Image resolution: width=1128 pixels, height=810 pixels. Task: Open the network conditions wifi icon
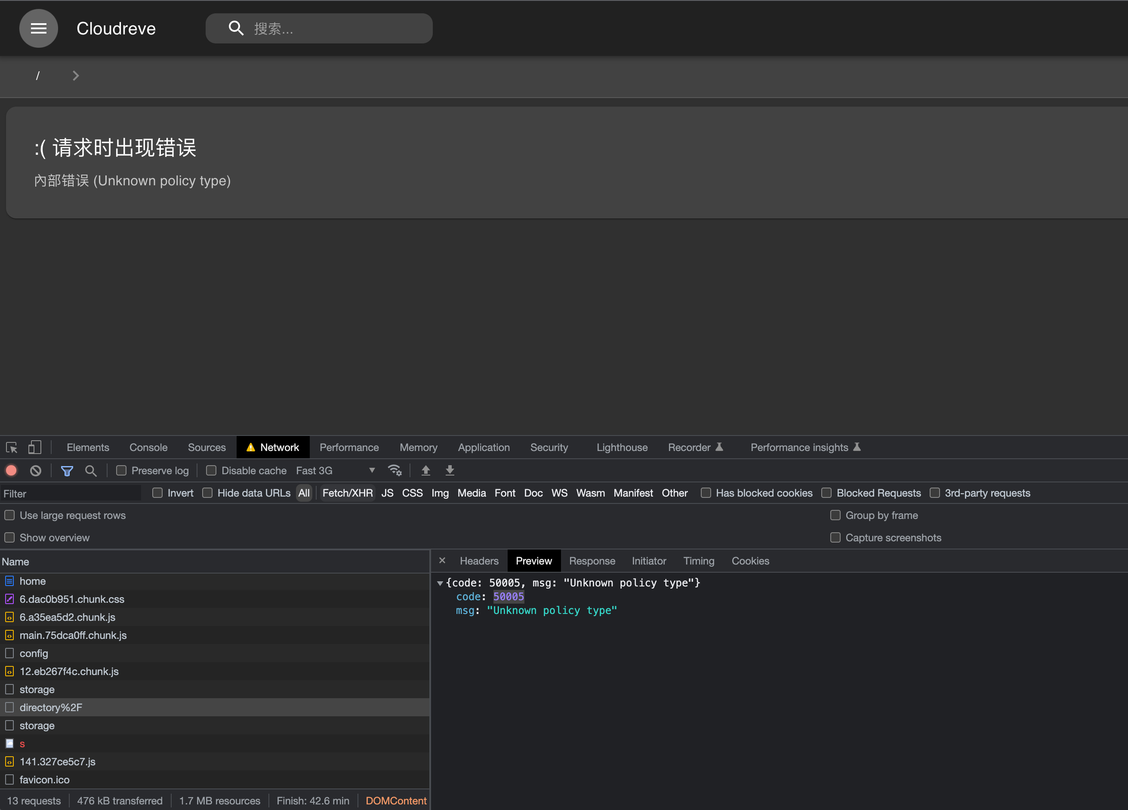(x=395, y=470)
